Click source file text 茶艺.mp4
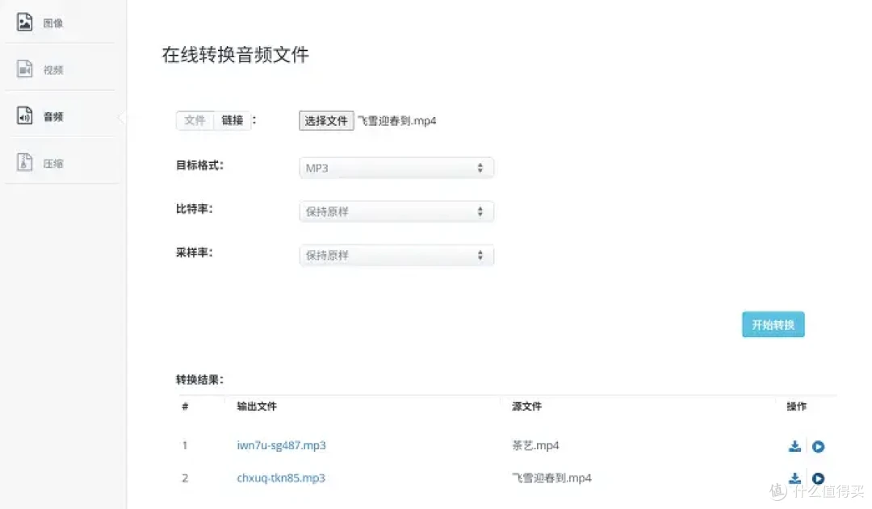Viewport: 872px width, 509px height. click(x=535, y=445)
